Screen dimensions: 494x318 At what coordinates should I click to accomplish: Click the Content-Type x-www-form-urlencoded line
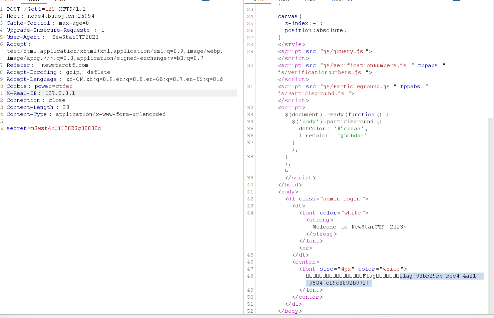tap(86, 114)
